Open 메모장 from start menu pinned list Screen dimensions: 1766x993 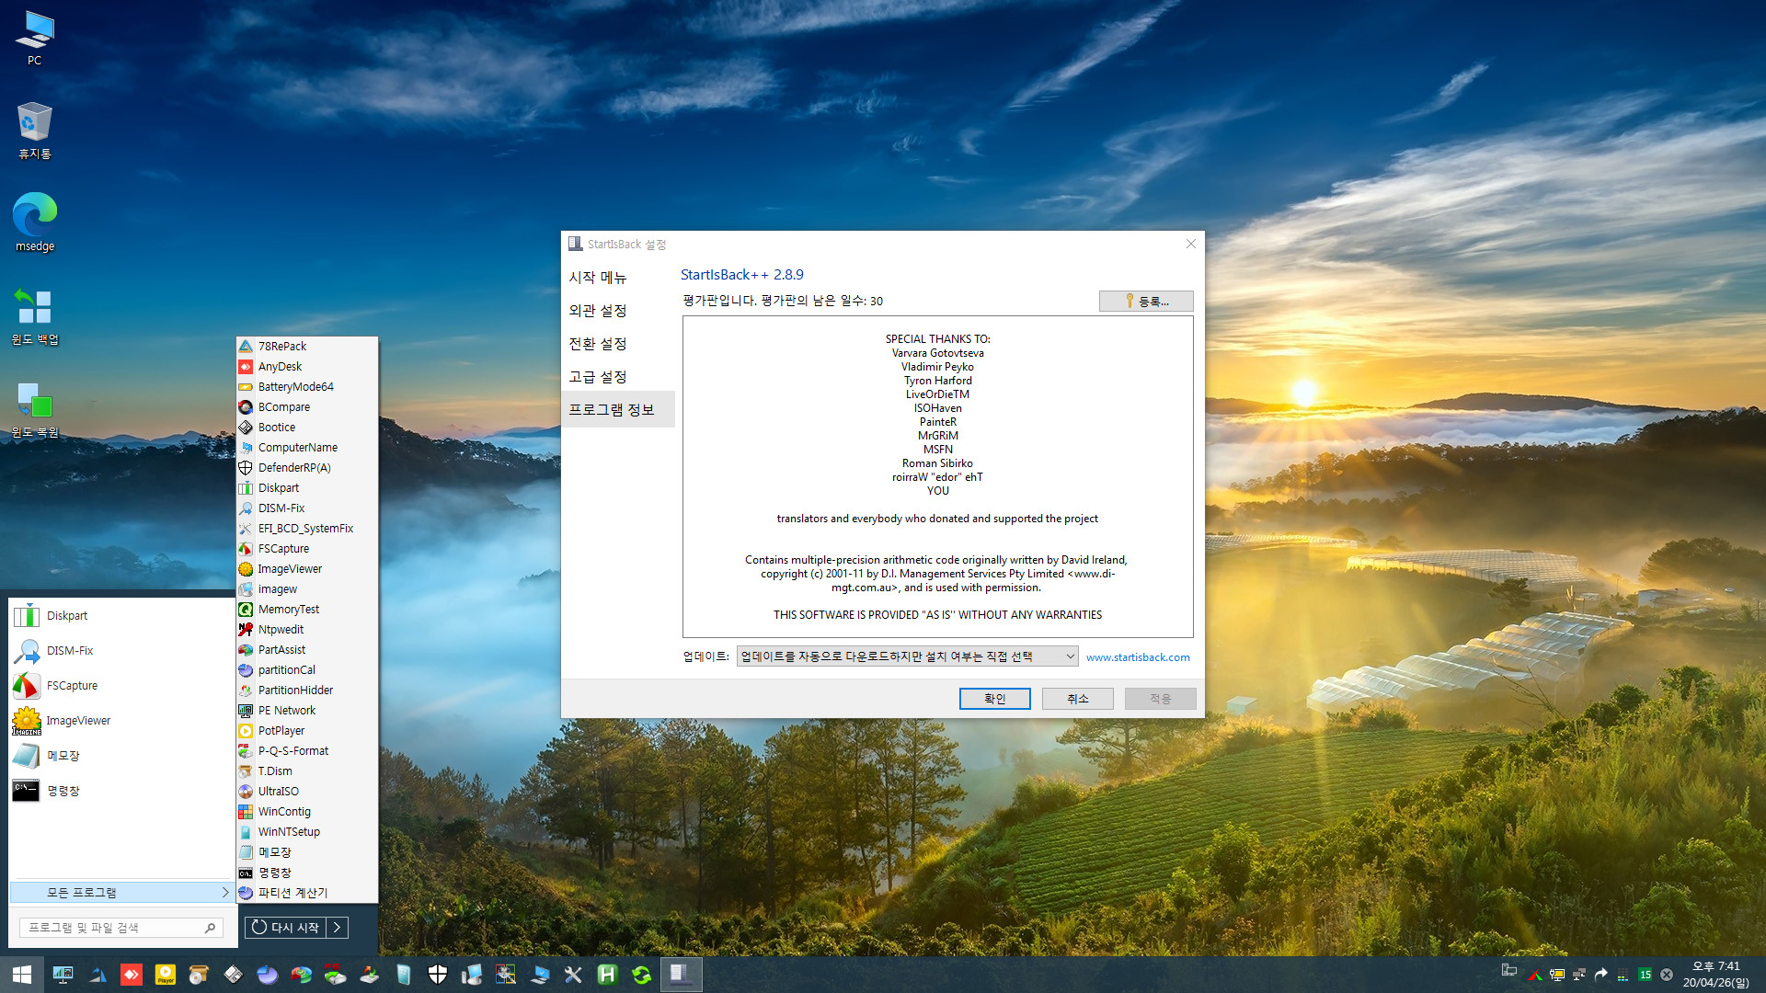tap(121, 756)
